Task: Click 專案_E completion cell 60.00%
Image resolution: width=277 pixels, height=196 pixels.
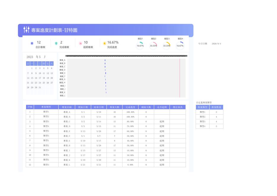Action: tap(131, 131)
